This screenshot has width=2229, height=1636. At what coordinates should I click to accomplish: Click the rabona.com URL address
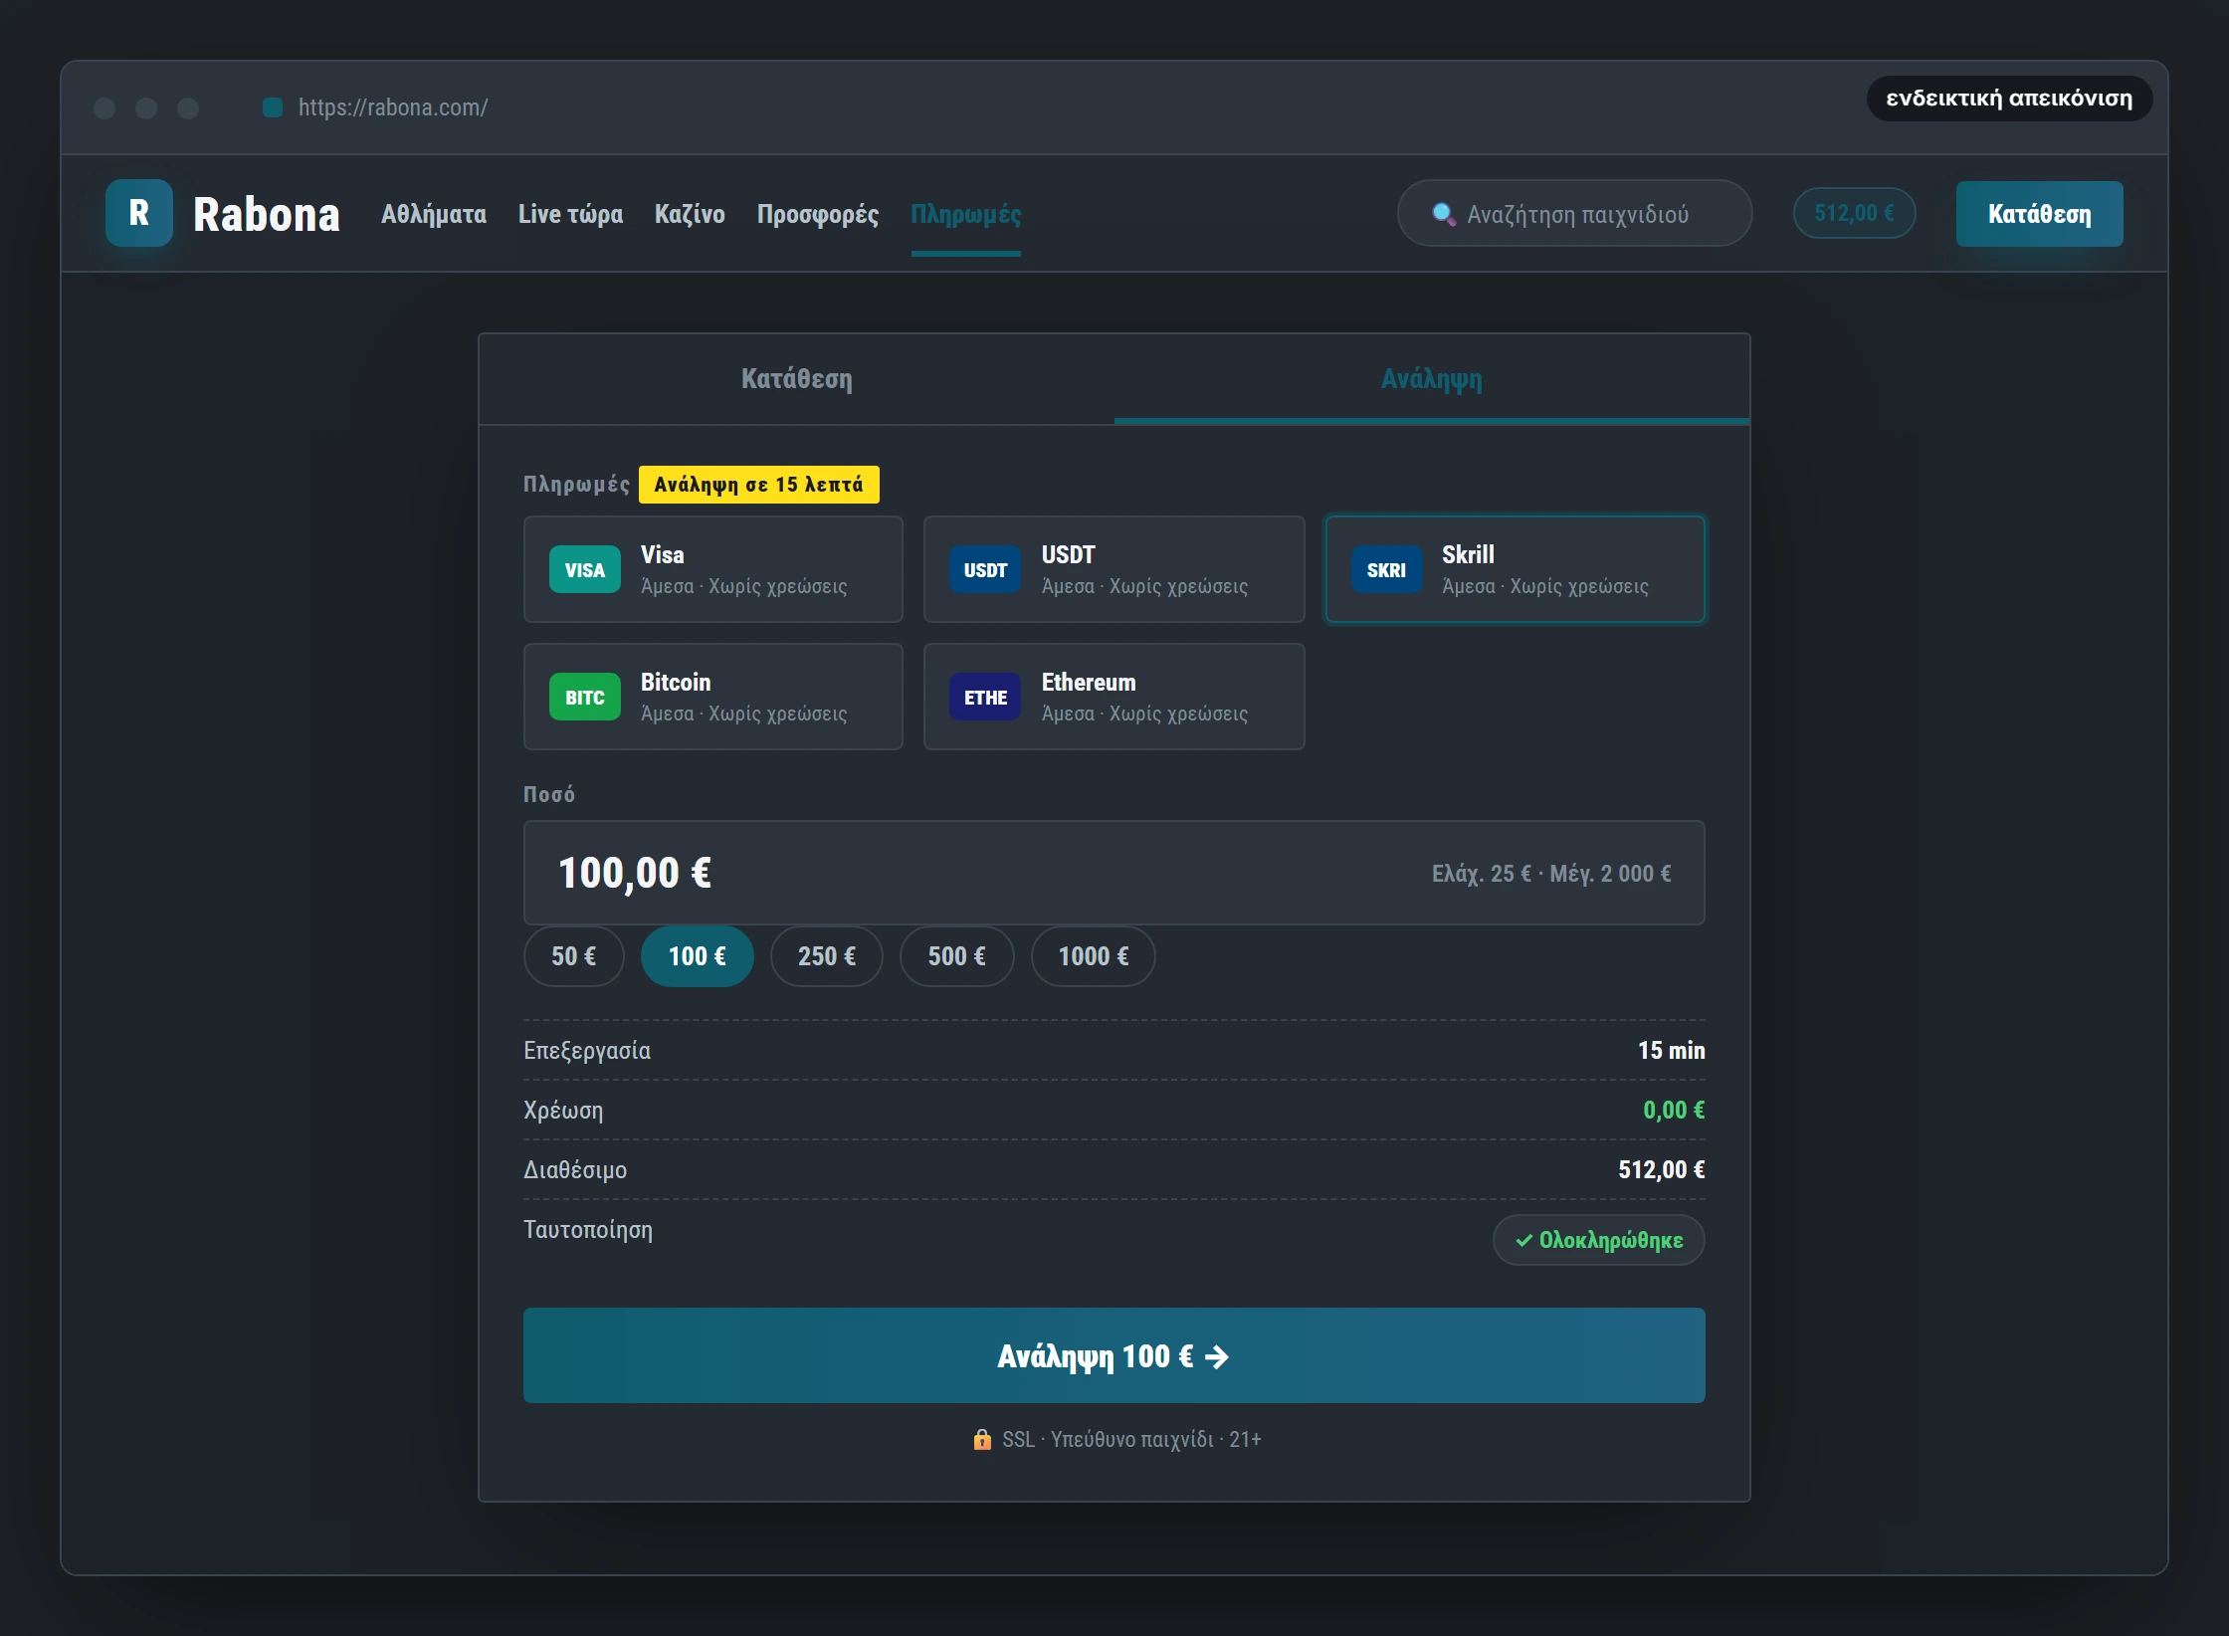pos(393,107)
